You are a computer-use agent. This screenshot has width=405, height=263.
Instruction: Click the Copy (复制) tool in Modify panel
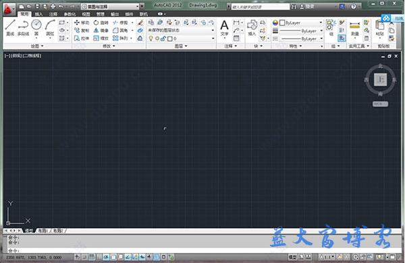tap(82, 30)
